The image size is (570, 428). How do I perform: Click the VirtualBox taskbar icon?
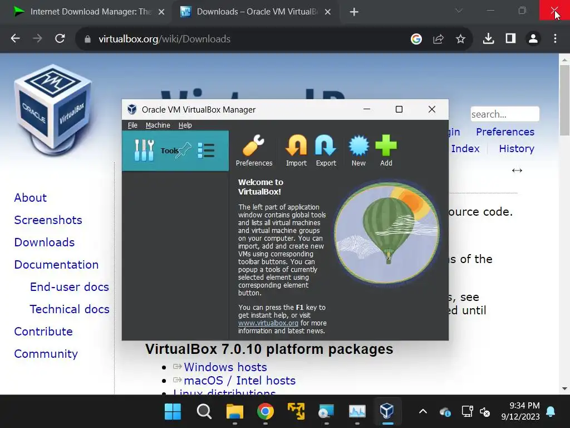[x=387, y=412]
